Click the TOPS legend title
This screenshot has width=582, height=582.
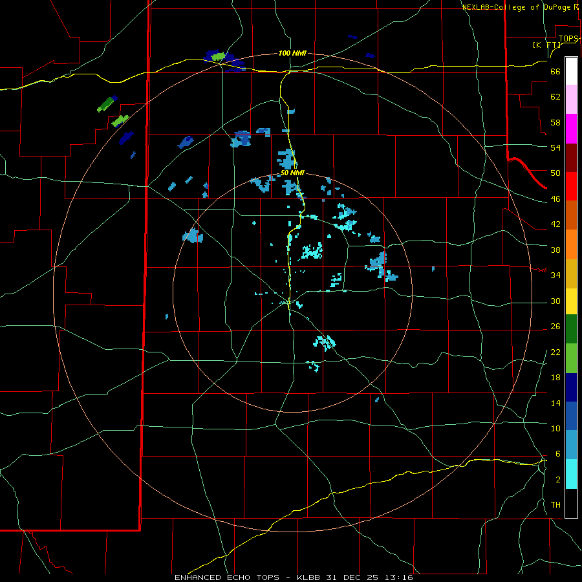(568, 39)
